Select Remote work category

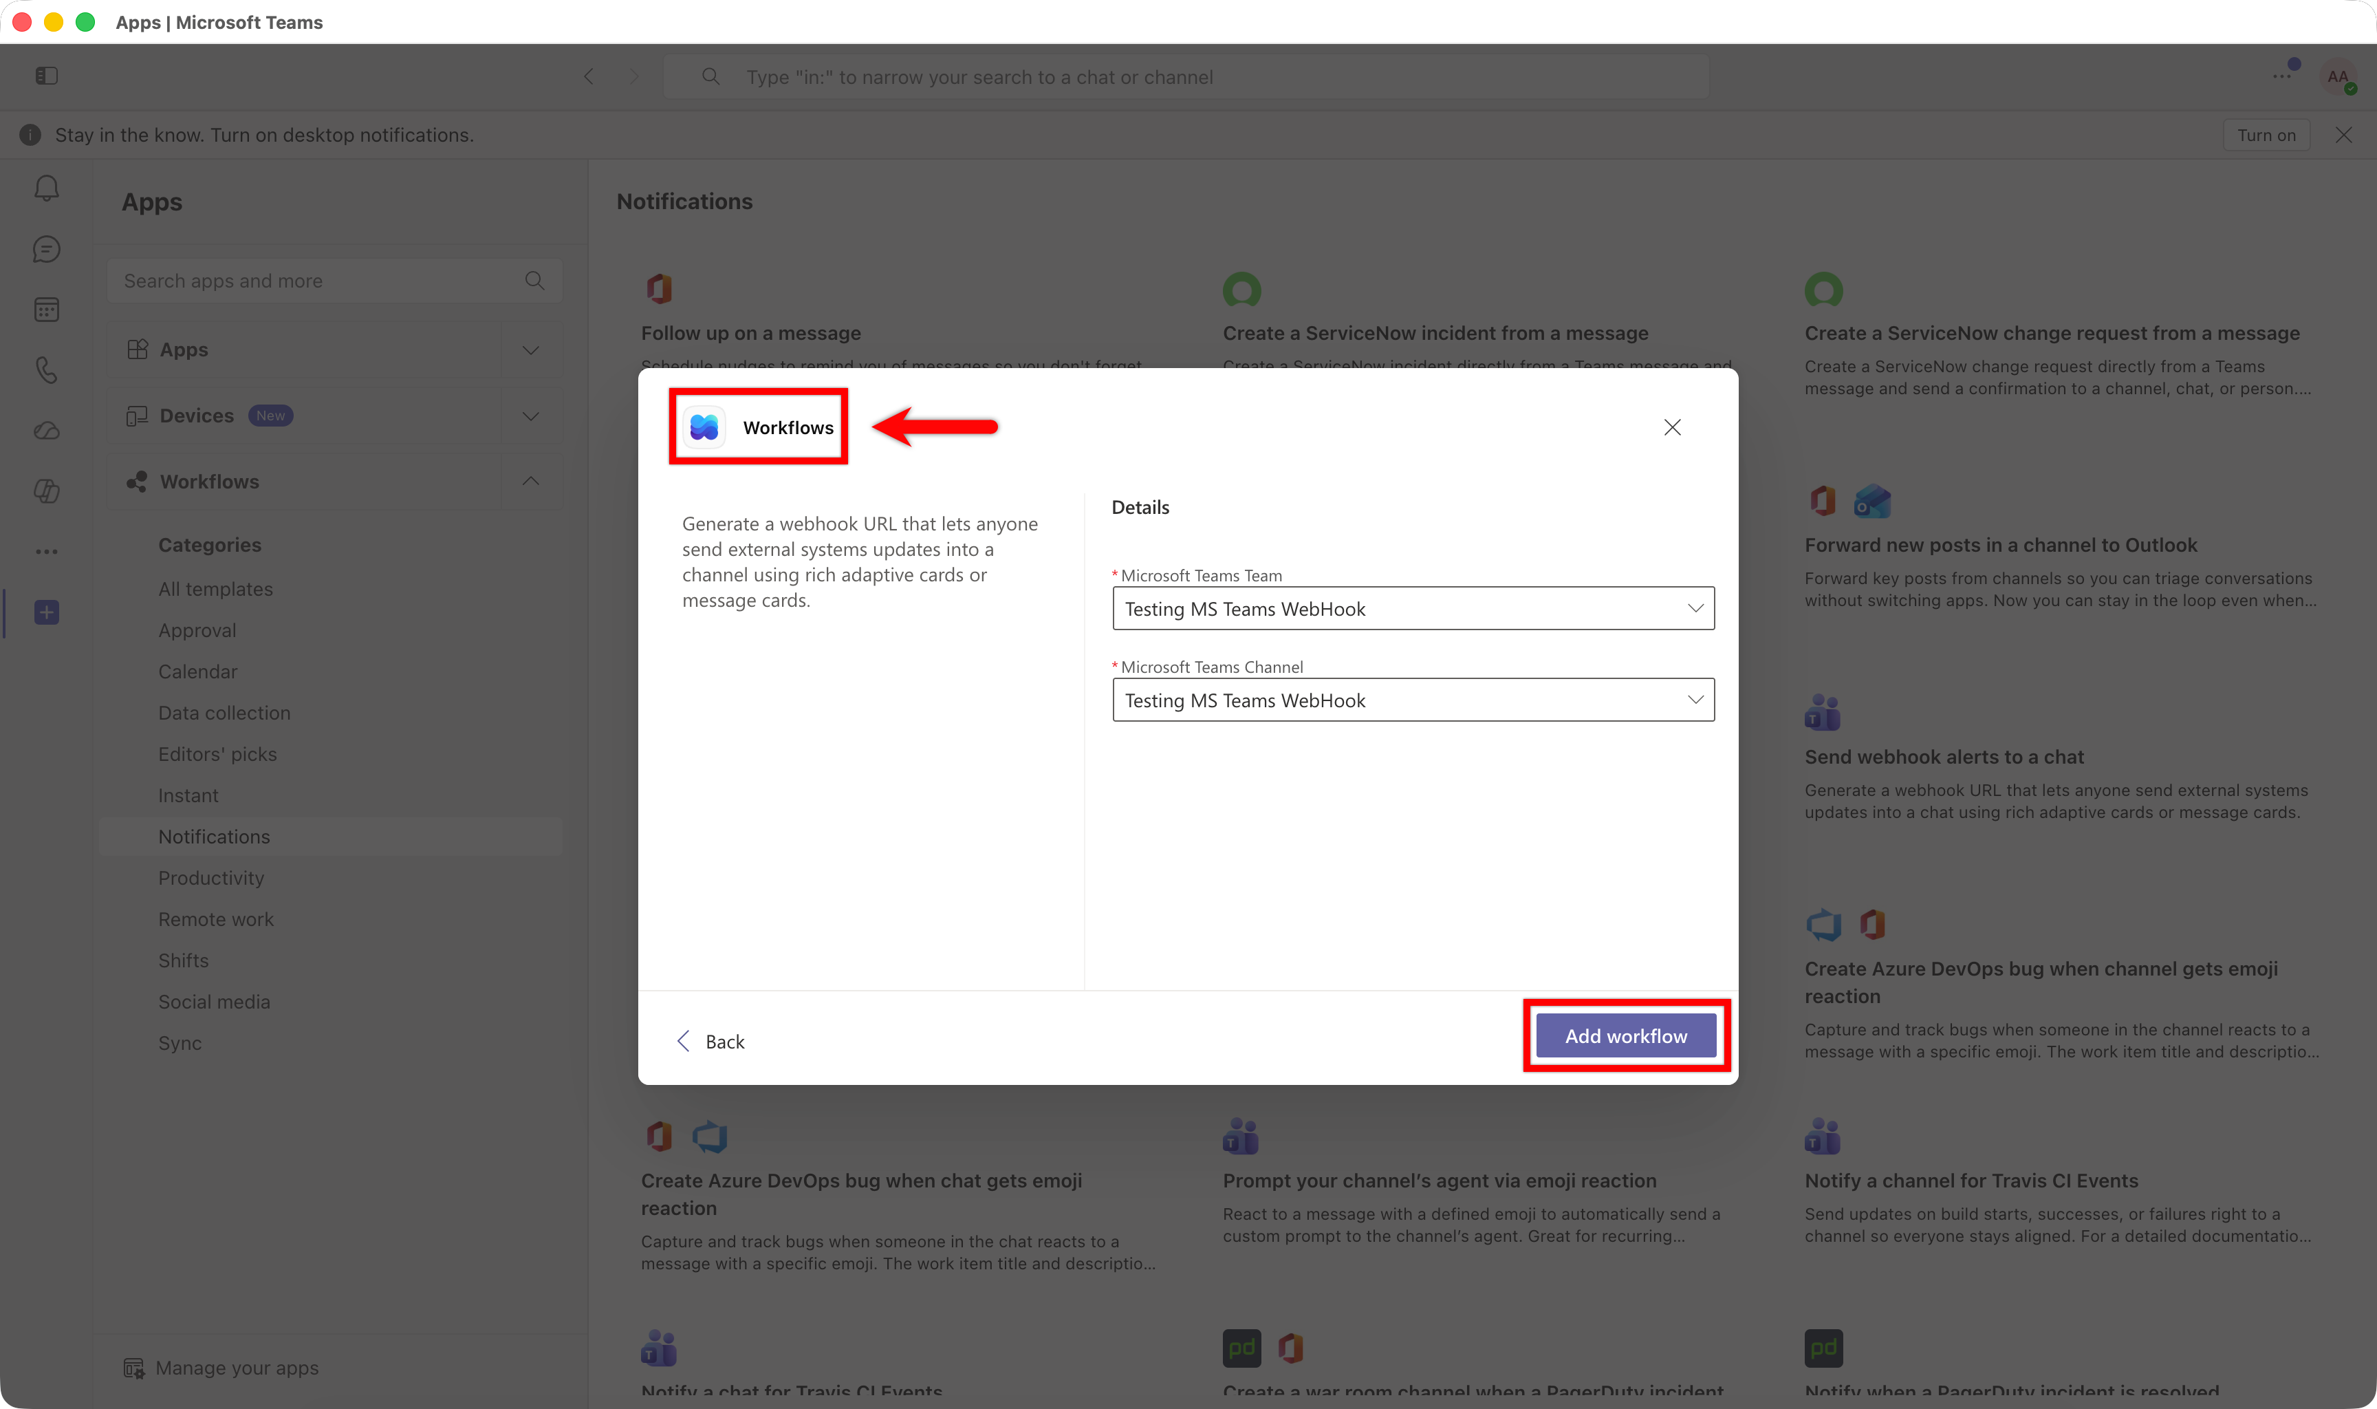[215, 919]
